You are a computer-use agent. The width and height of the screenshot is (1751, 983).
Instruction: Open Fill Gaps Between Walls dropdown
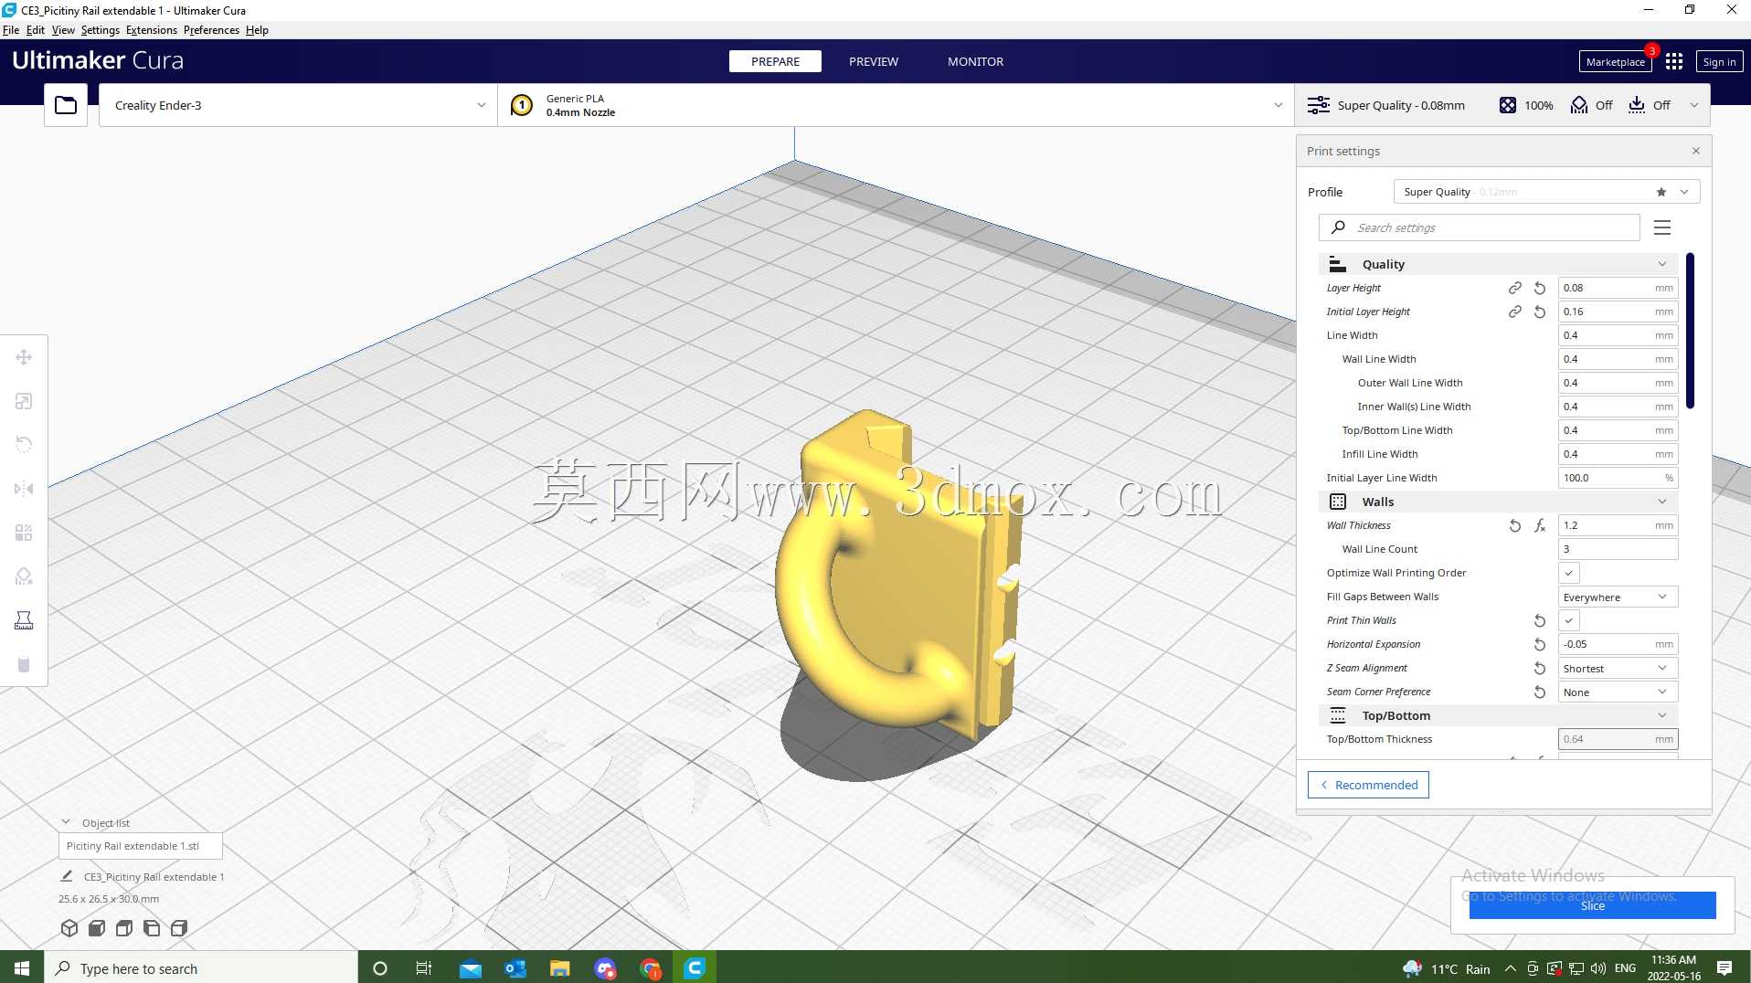tap(1618, 597)
